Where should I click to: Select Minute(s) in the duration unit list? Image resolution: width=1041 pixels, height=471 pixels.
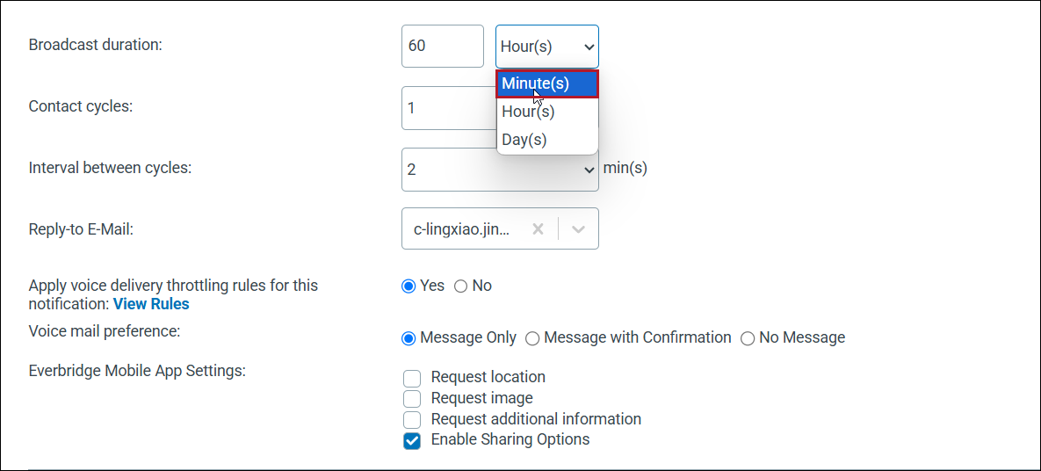(x=547, y=83)
